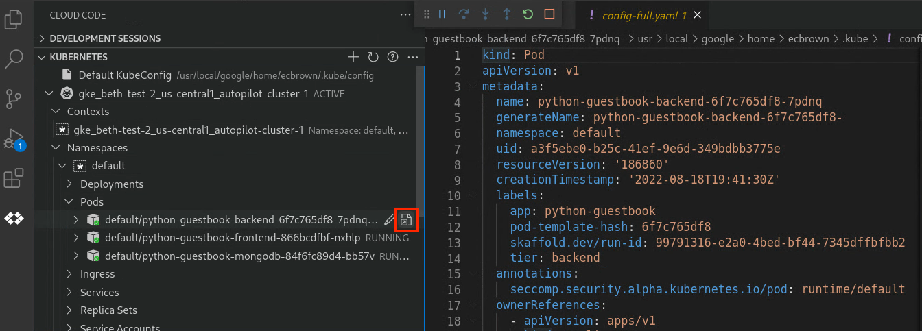This screenshot has width=922, height=331.
Task: Open the Extensions view
Action: tap(14, 179)
